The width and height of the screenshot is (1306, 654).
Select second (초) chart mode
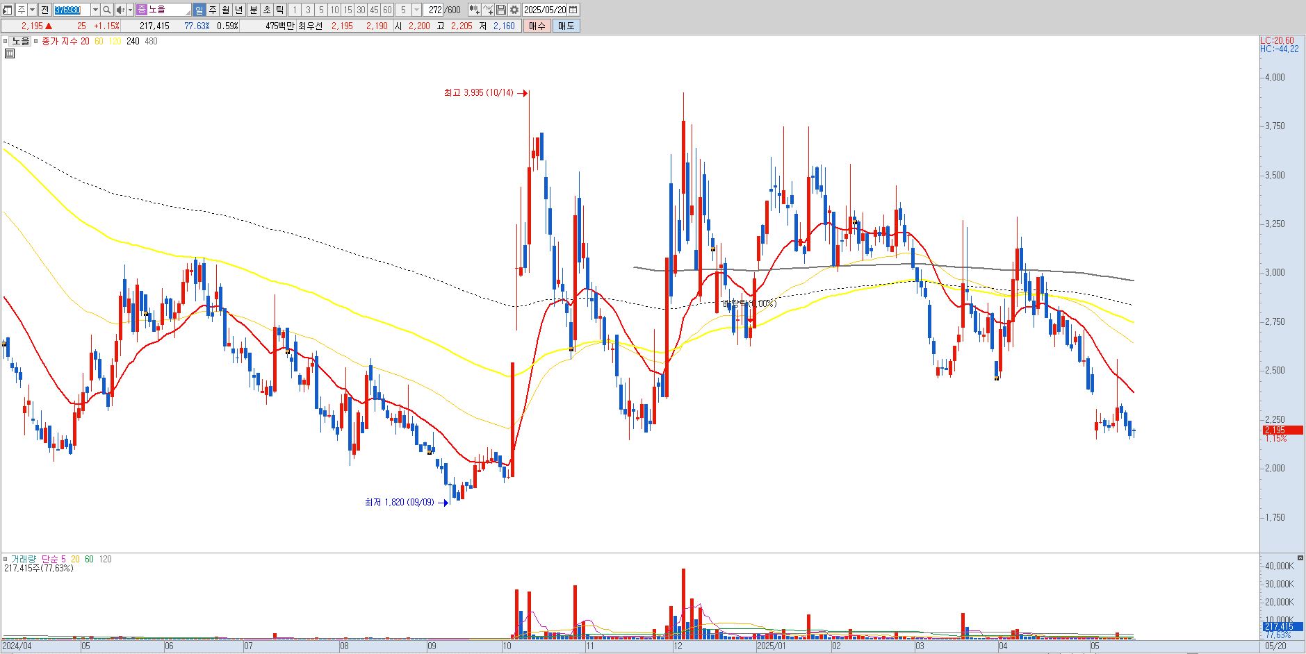(x=267, y=10)
